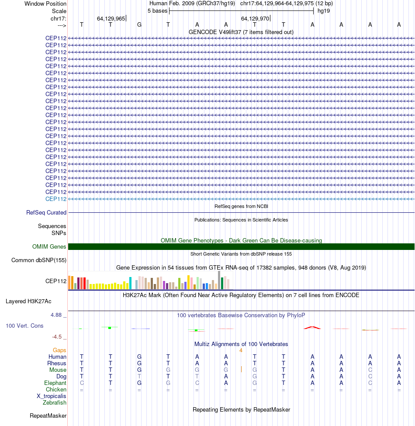The height and width of the screenshot is (426, 415).
Task: Click the Zebrafish species label
Action: tap(54, 403)
